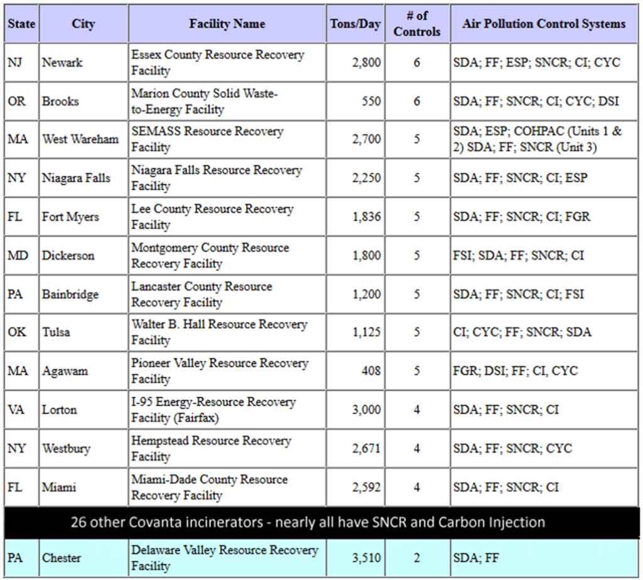Select the Facility Name column header
This screenshot has width=643, height=580.
pos(227,24)
